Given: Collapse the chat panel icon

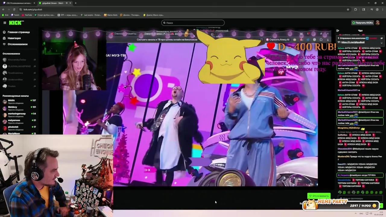Looking at the screenshot, I should tap(337, 30).
